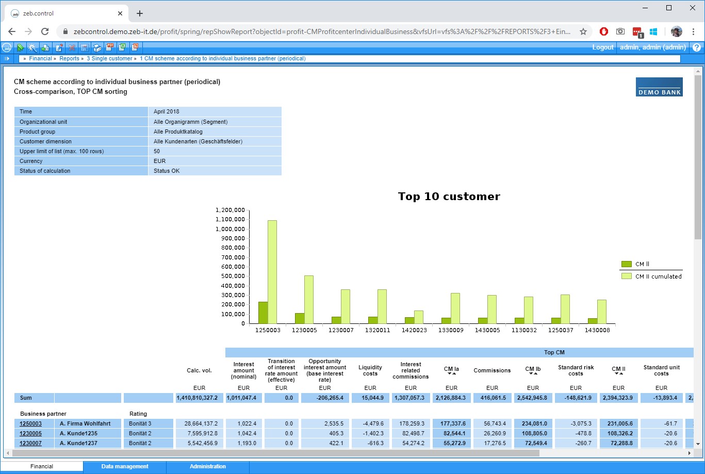Click the zeb logo home icon
The image size is (705, 474).
7,47
